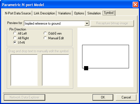Go to the Variations tab
140x104 pixels.
coord(64,13)
